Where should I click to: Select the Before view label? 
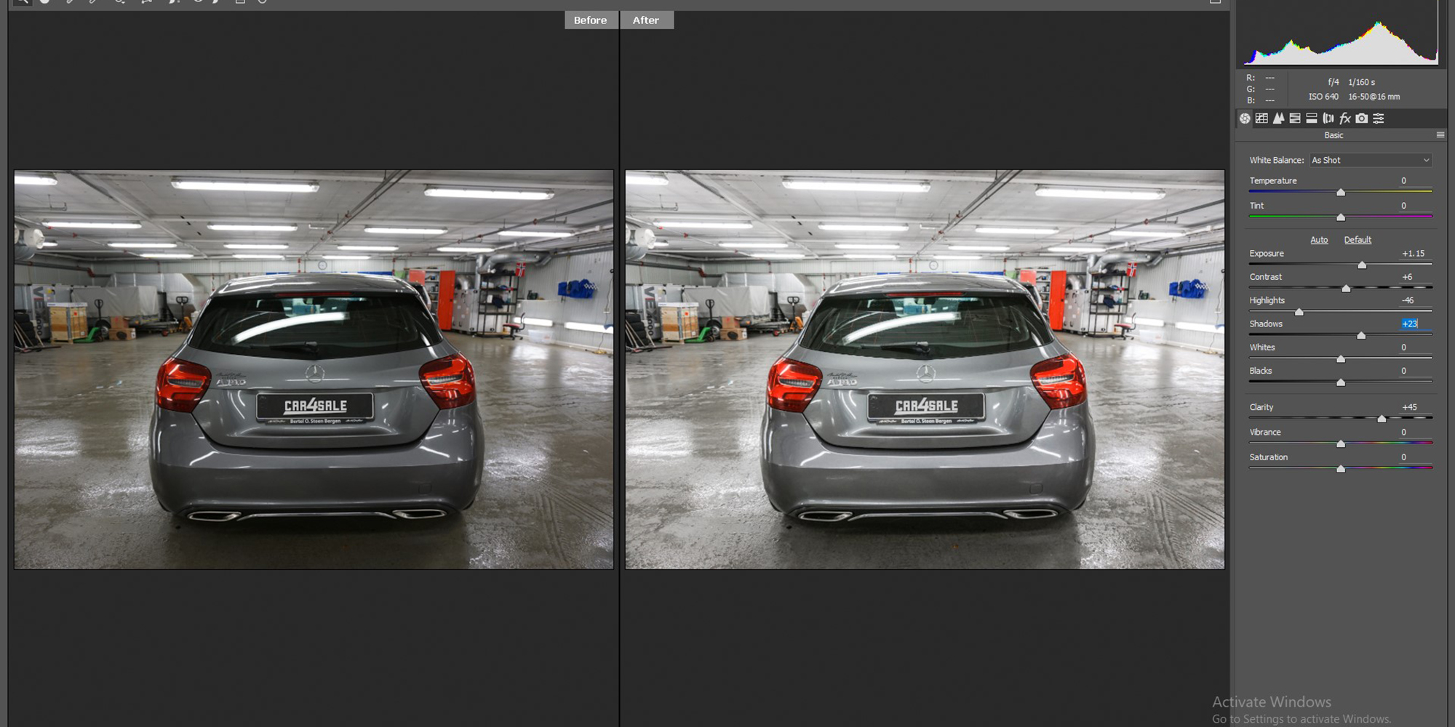(590, 20)
